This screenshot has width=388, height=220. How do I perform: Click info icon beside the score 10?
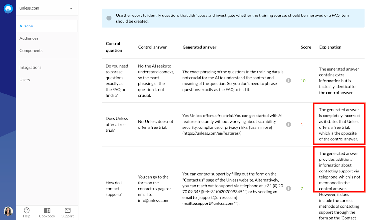coord(289,81)
